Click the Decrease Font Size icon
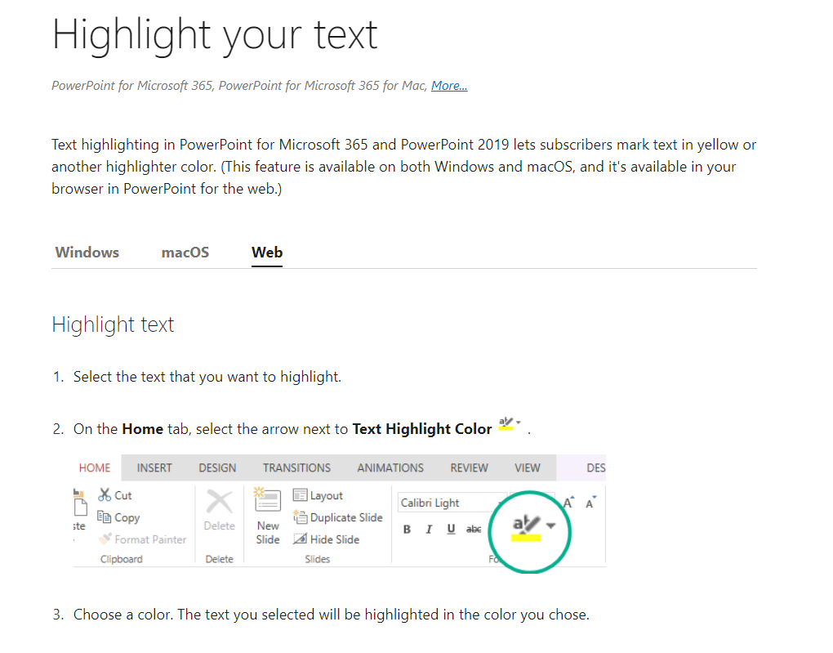 (590, 502)
